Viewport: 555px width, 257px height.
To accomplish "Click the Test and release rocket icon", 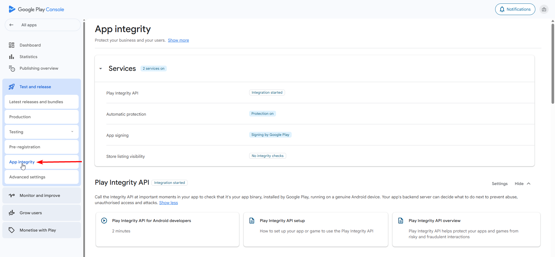I will tap(12, 87).
